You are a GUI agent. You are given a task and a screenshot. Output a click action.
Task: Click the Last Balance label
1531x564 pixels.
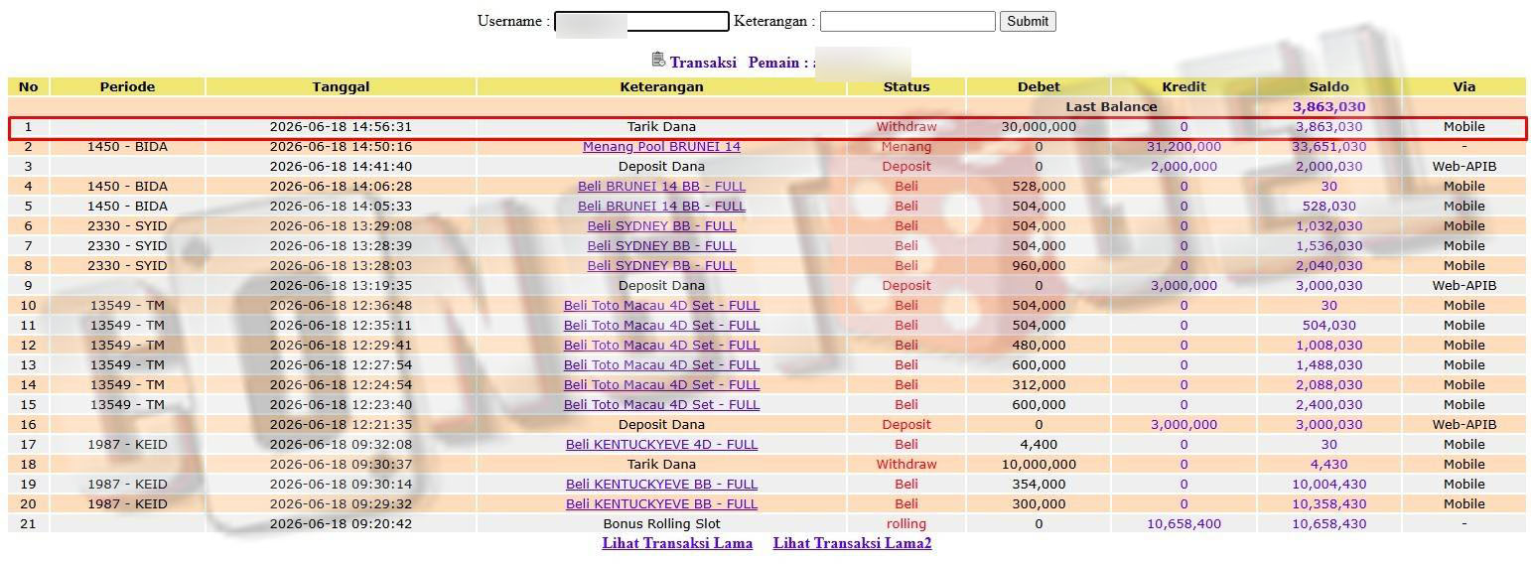[1111, 106]
